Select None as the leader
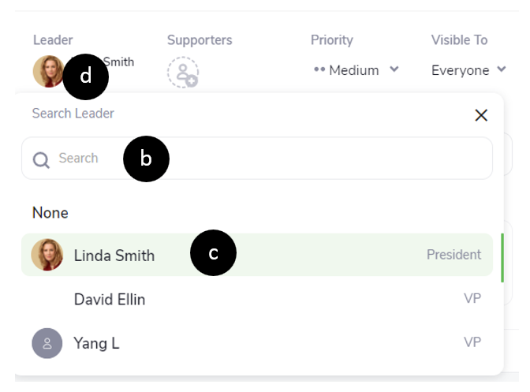 point(50,213)
